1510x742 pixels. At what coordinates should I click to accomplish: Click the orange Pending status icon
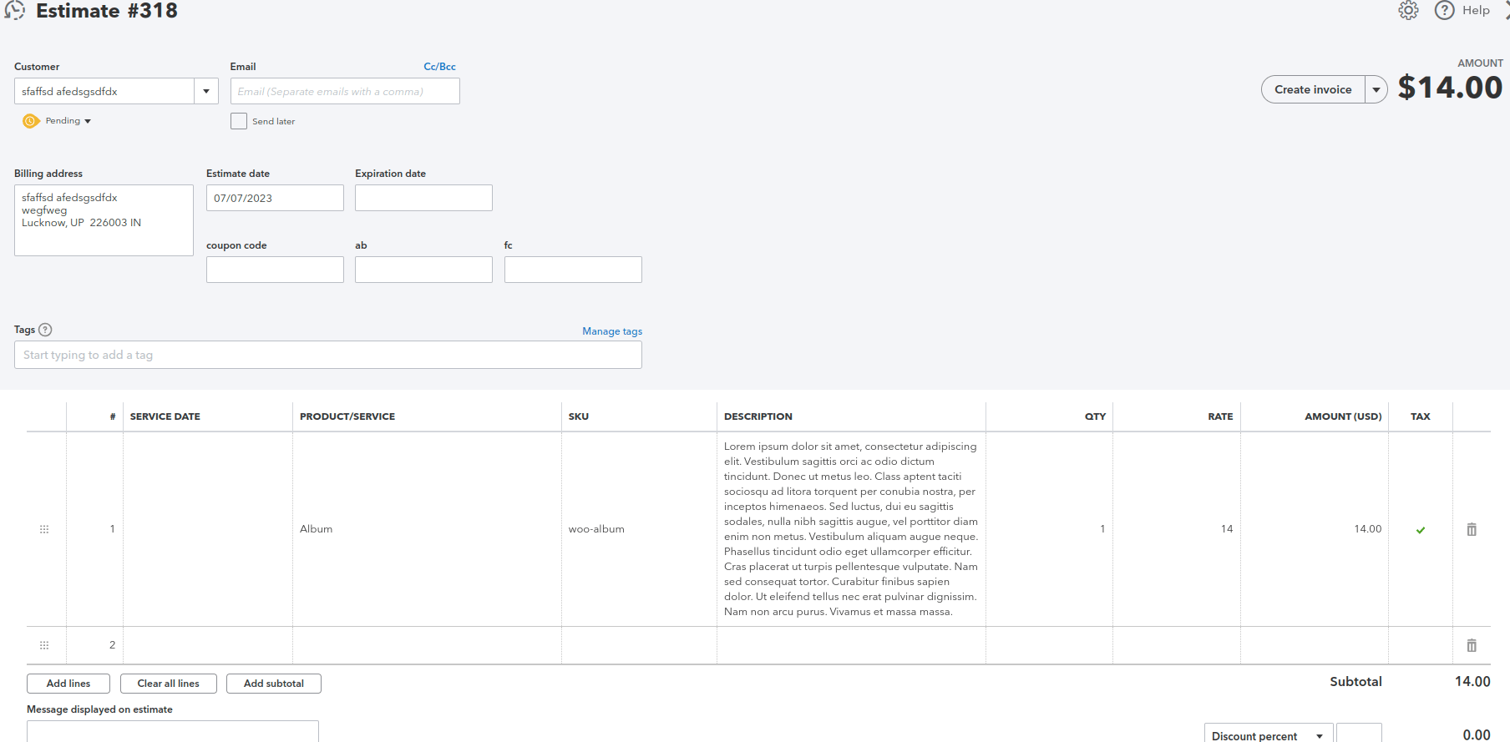(x=31, y=121)
